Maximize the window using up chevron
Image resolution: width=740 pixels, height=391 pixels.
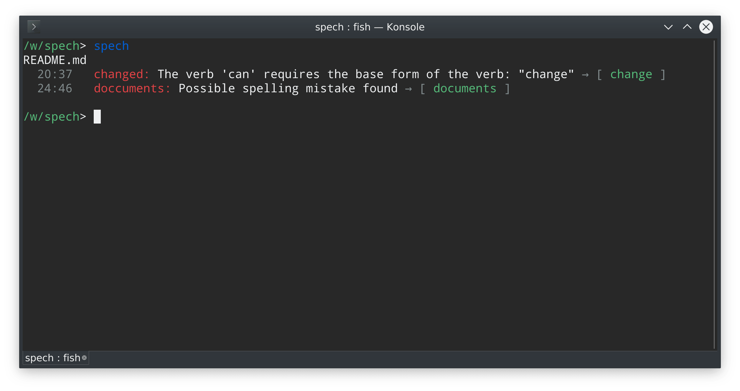(x=687, y=27)
